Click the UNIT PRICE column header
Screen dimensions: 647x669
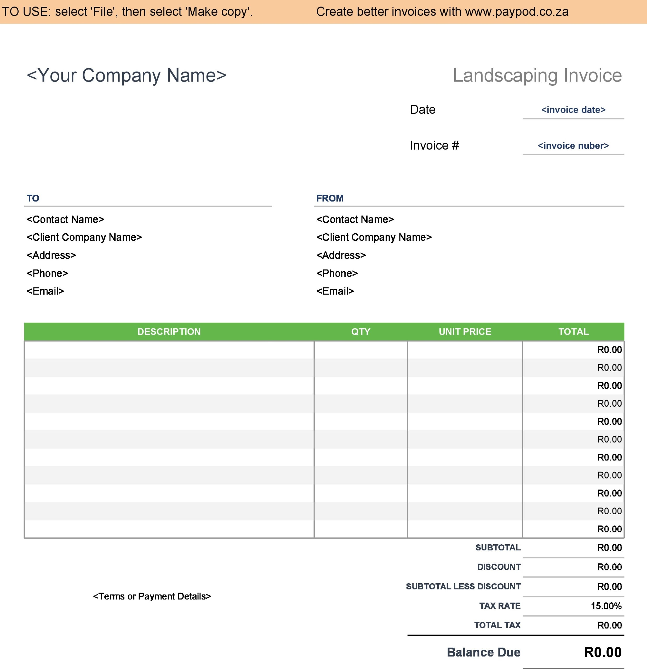[x=465, y=332]
